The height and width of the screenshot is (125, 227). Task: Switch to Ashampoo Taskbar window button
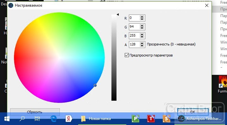tap(200, 119)
